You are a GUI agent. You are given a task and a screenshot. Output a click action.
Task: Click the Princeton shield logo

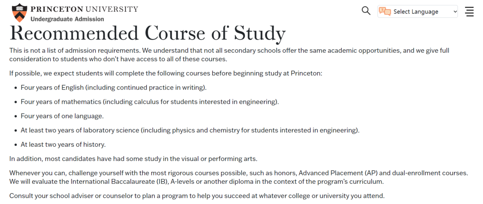point(19,12)
